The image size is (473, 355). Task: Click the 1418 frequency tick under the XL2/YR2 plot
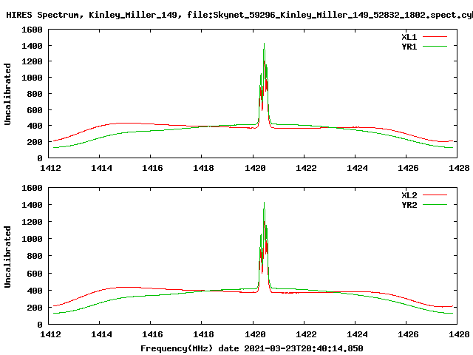(203, 334)
